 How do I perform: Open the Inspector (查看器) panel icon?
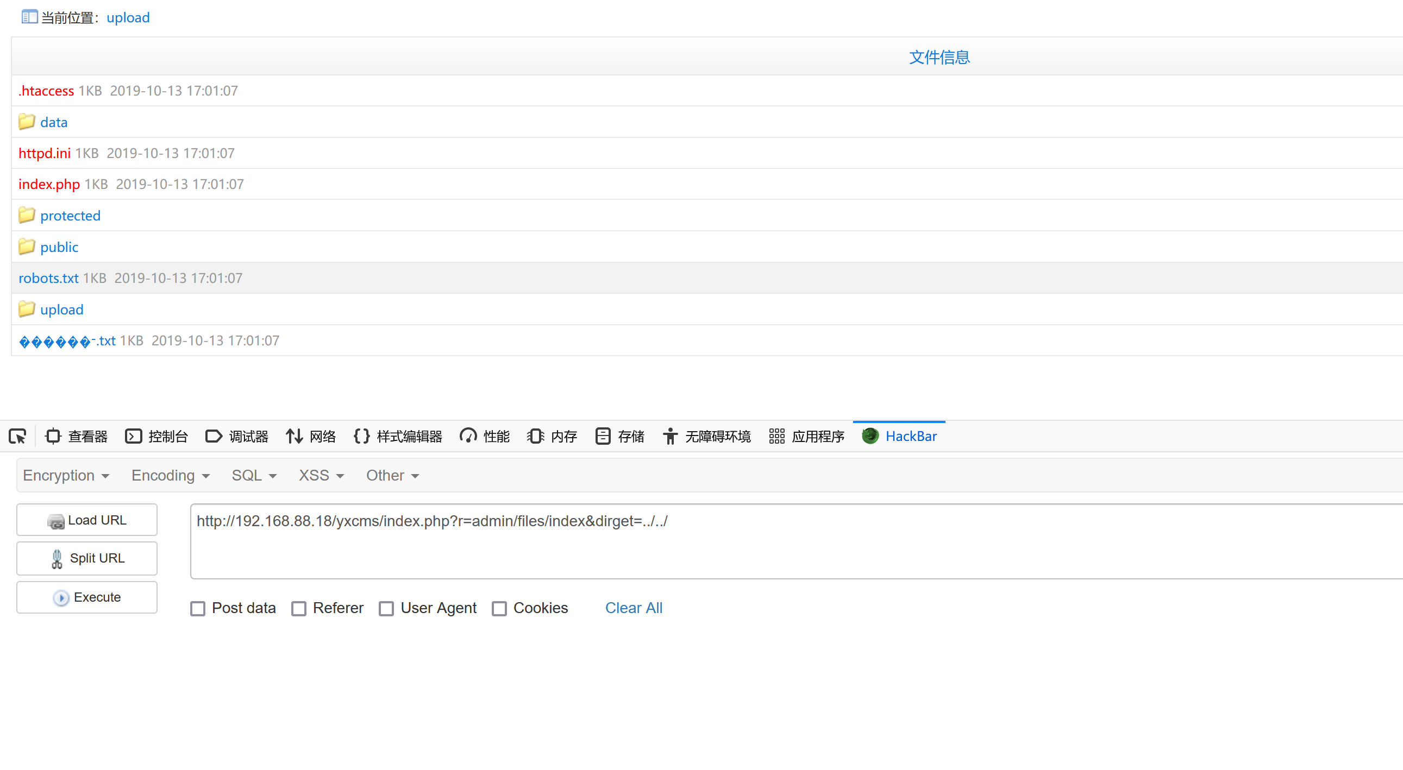(x=53, y=437)
